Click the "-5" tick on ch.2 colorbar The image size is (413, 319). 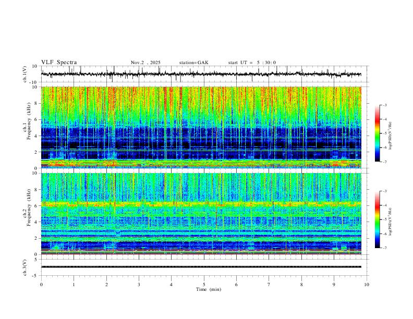[x=384, y=219]
